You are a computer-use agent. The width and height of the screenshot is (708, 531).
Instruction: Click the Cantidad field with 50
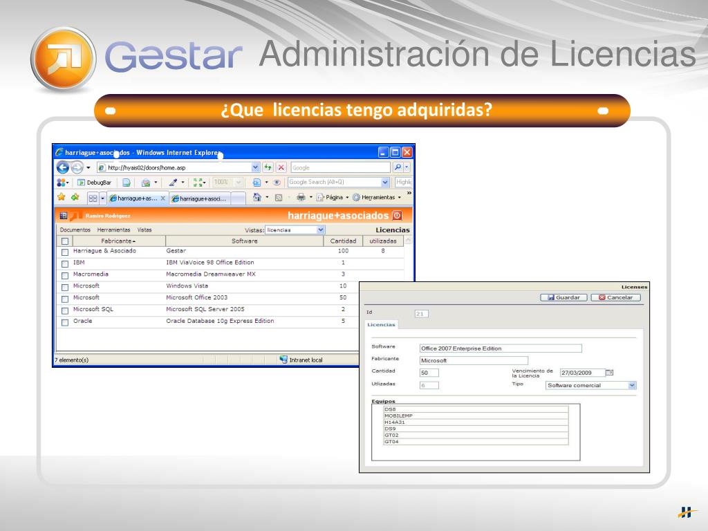[429, 373]
